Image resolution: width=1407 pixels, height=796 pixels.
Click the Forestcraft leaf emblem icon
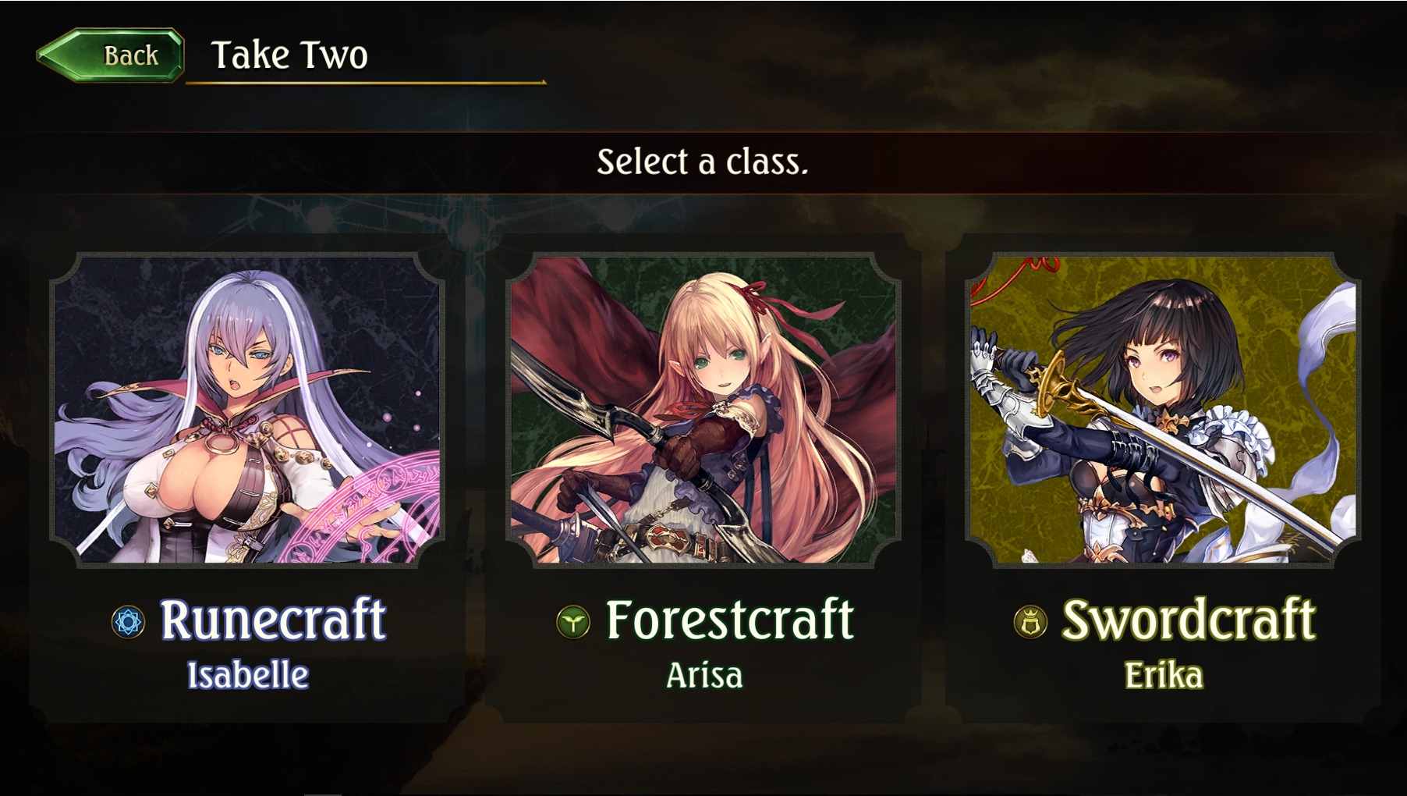pyautogui.click(x=573, y=622)
